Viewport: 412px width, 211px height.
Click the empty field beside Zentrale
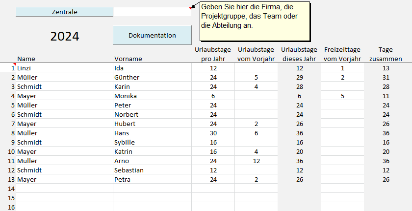pos(152,12)
